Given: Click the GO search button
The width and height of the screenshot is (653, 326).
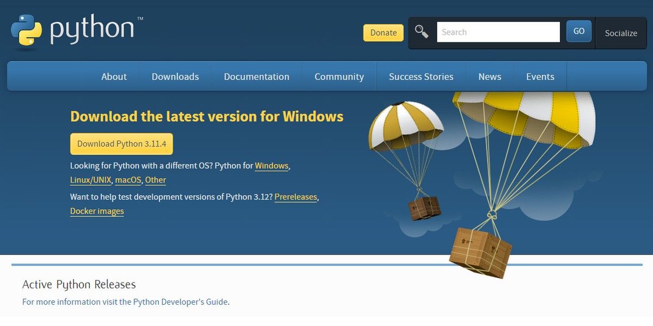Looking at the screenshot, I should 578,31.
